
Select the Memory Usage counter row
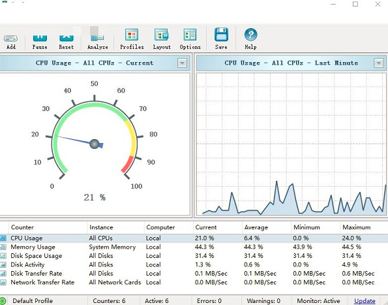(194, 247)
